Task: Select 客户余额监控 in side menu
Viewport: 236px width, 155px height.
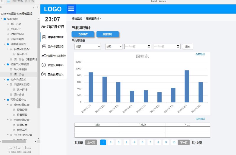Action: [55, 47]
